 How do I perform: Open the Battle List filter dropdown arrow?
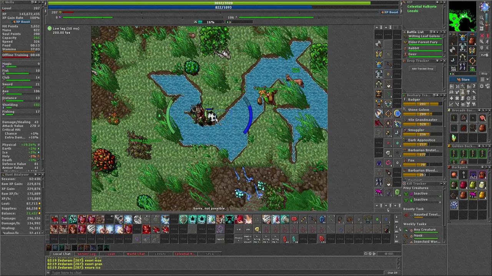tap(437, 32)
